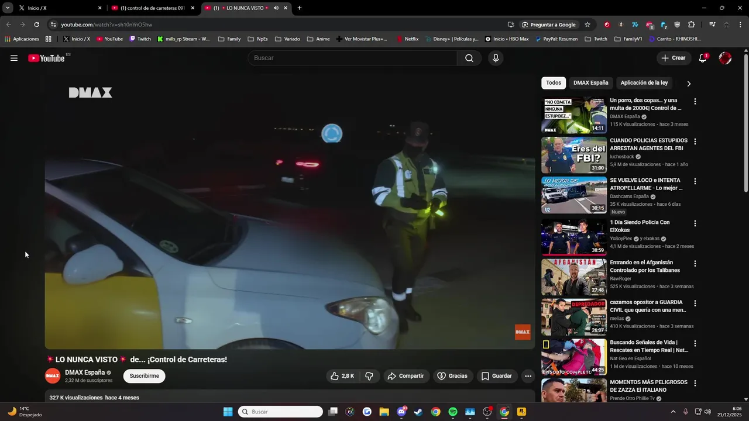Click the page vertical scrollbar
Viewport: 749px width, 421px height.
[x=745, y=123]
